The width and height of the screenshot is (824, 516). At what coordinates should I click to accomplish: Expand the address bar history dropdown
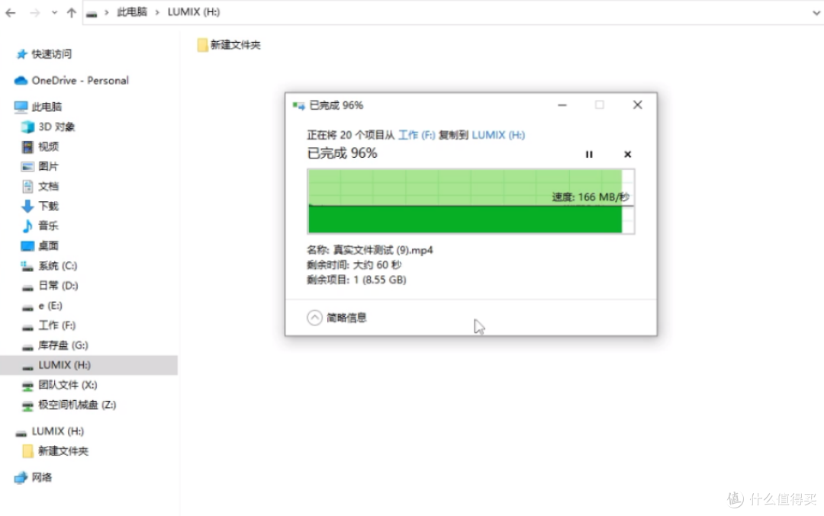pyautogui.click(x=816, y=13)
